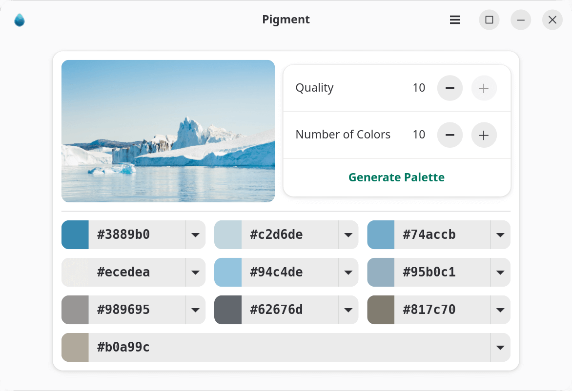572x391 pixels.
Task: Expand dropdown for color #b0a99c
Action: click(501, 347)
